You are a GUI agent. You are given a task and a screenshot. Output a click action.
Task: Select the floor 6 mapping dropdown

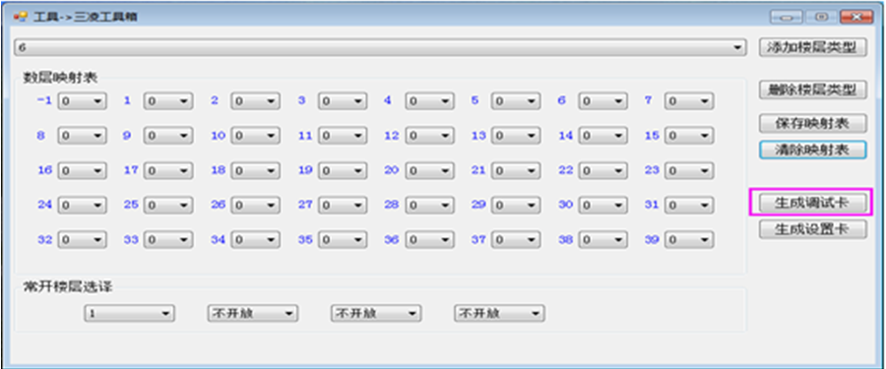pyautogui.click(x=602, y=101)
